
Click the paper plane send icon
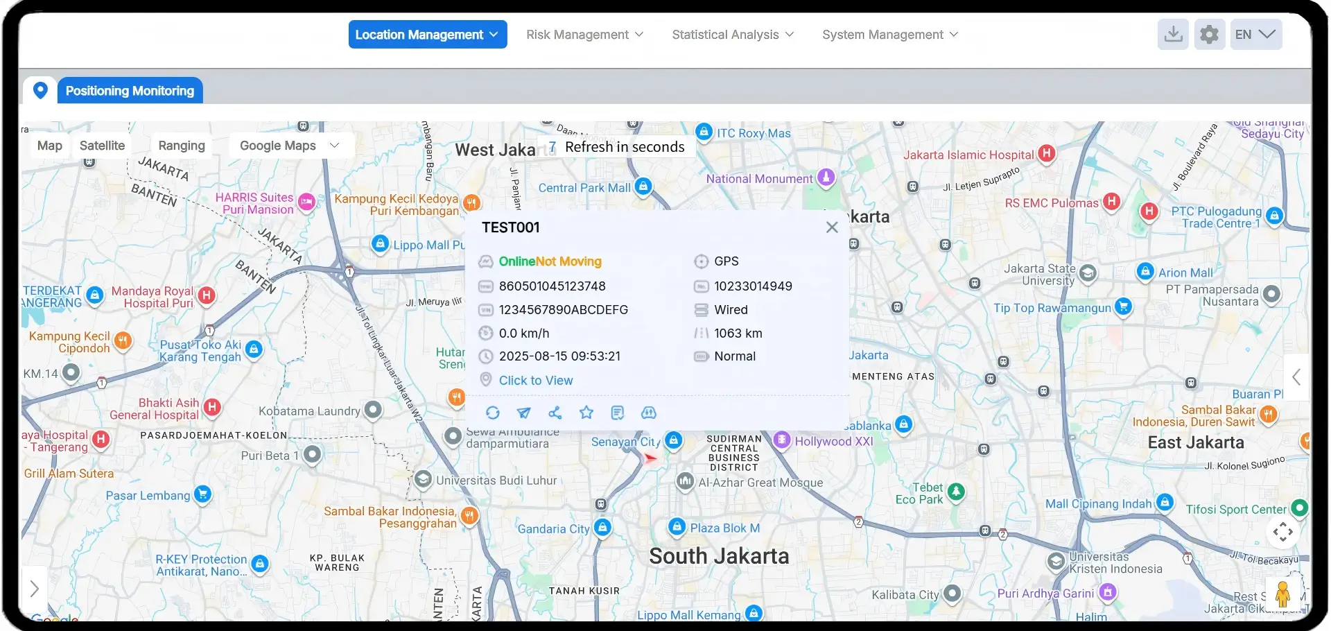pos(524,413)
